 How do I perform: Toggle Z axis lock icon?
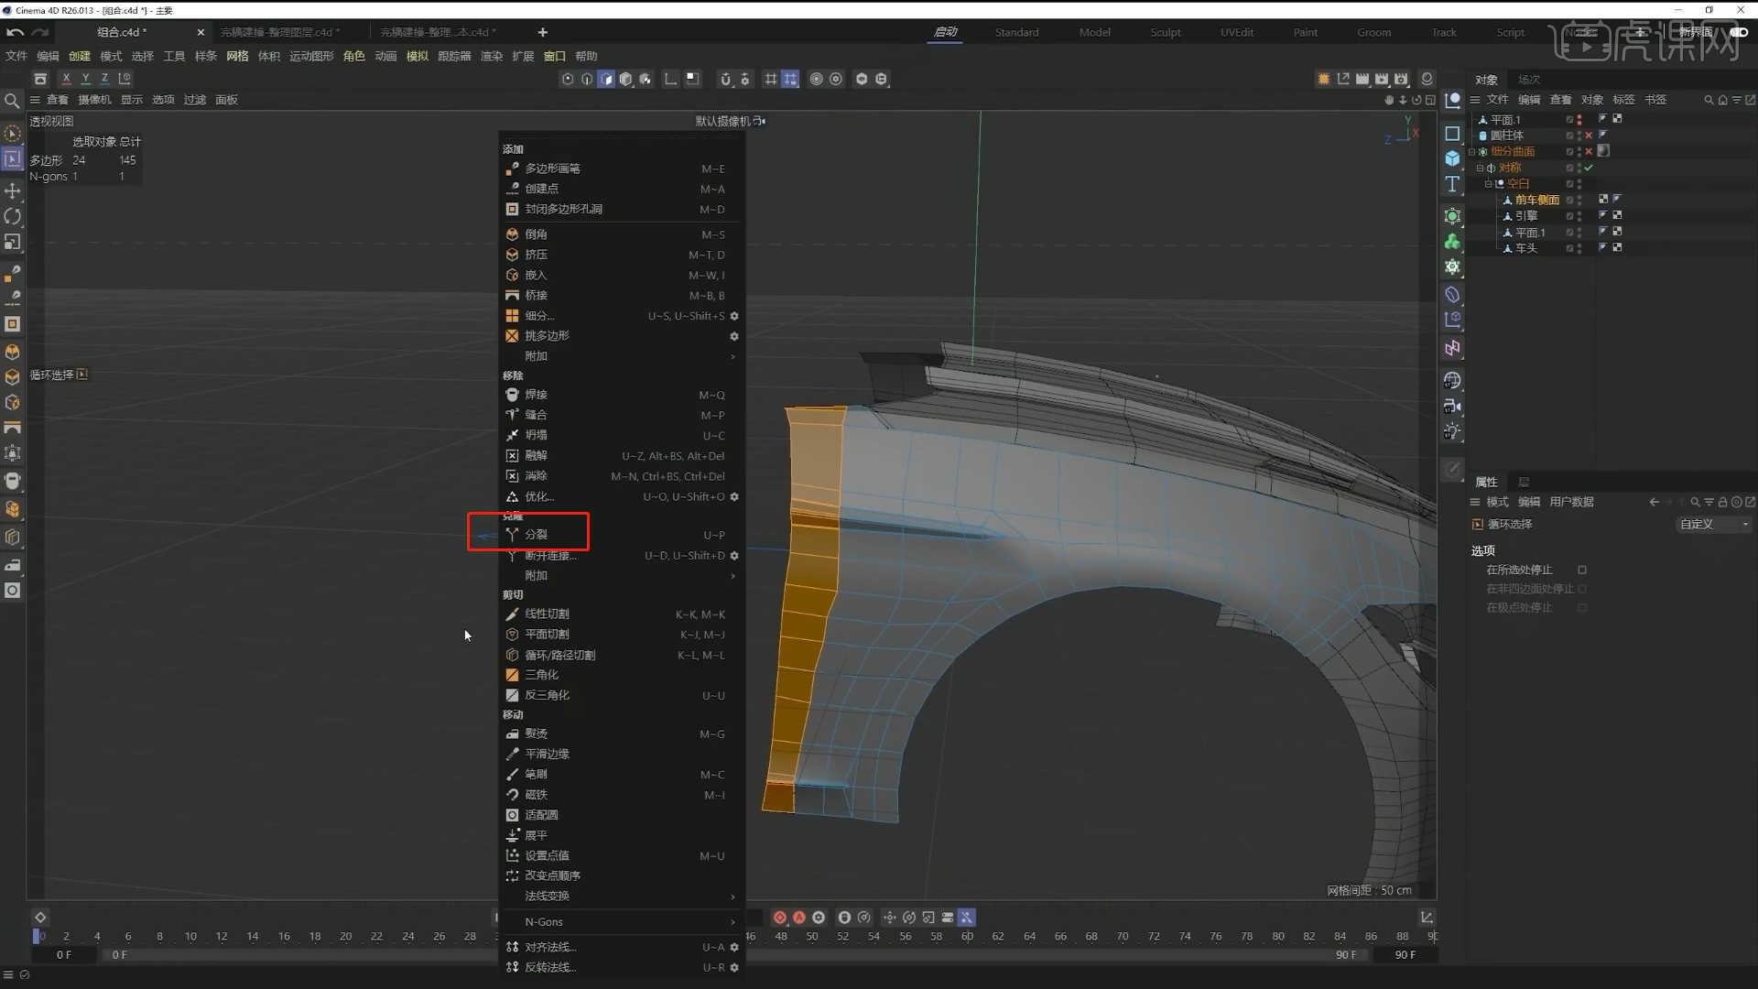click(x=104, y=79)
